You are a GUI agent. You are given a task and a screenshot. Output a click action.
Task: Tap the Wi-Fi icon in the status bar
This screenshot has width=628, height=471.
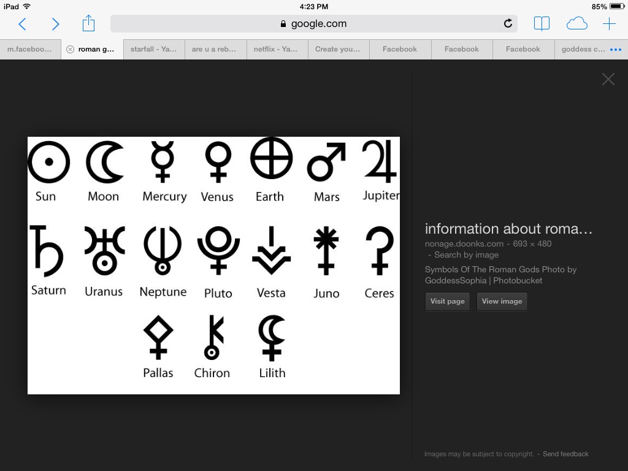pos(27,6)
